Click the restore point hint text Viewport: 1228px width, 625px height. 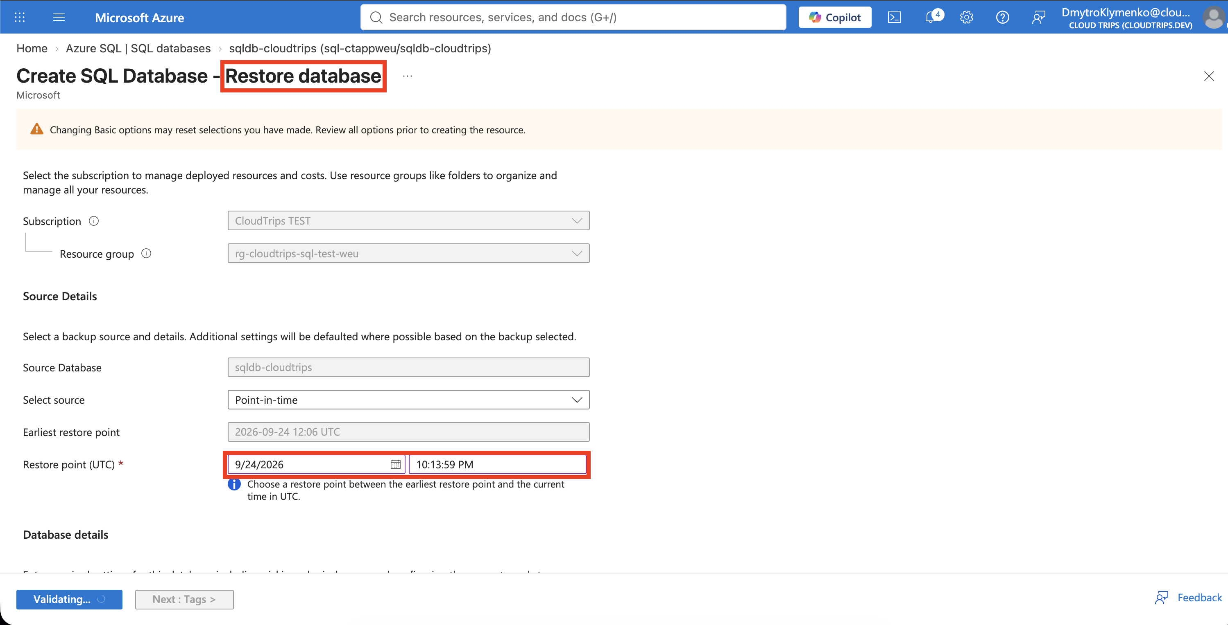pos(406,490)
